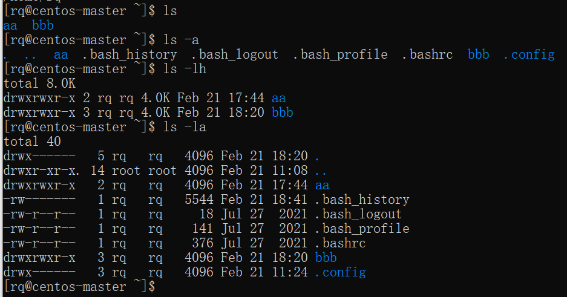Click the 'drwxr-xr-x.' permissions string
This screenshot has height=297, width=567.
(42, 170)
